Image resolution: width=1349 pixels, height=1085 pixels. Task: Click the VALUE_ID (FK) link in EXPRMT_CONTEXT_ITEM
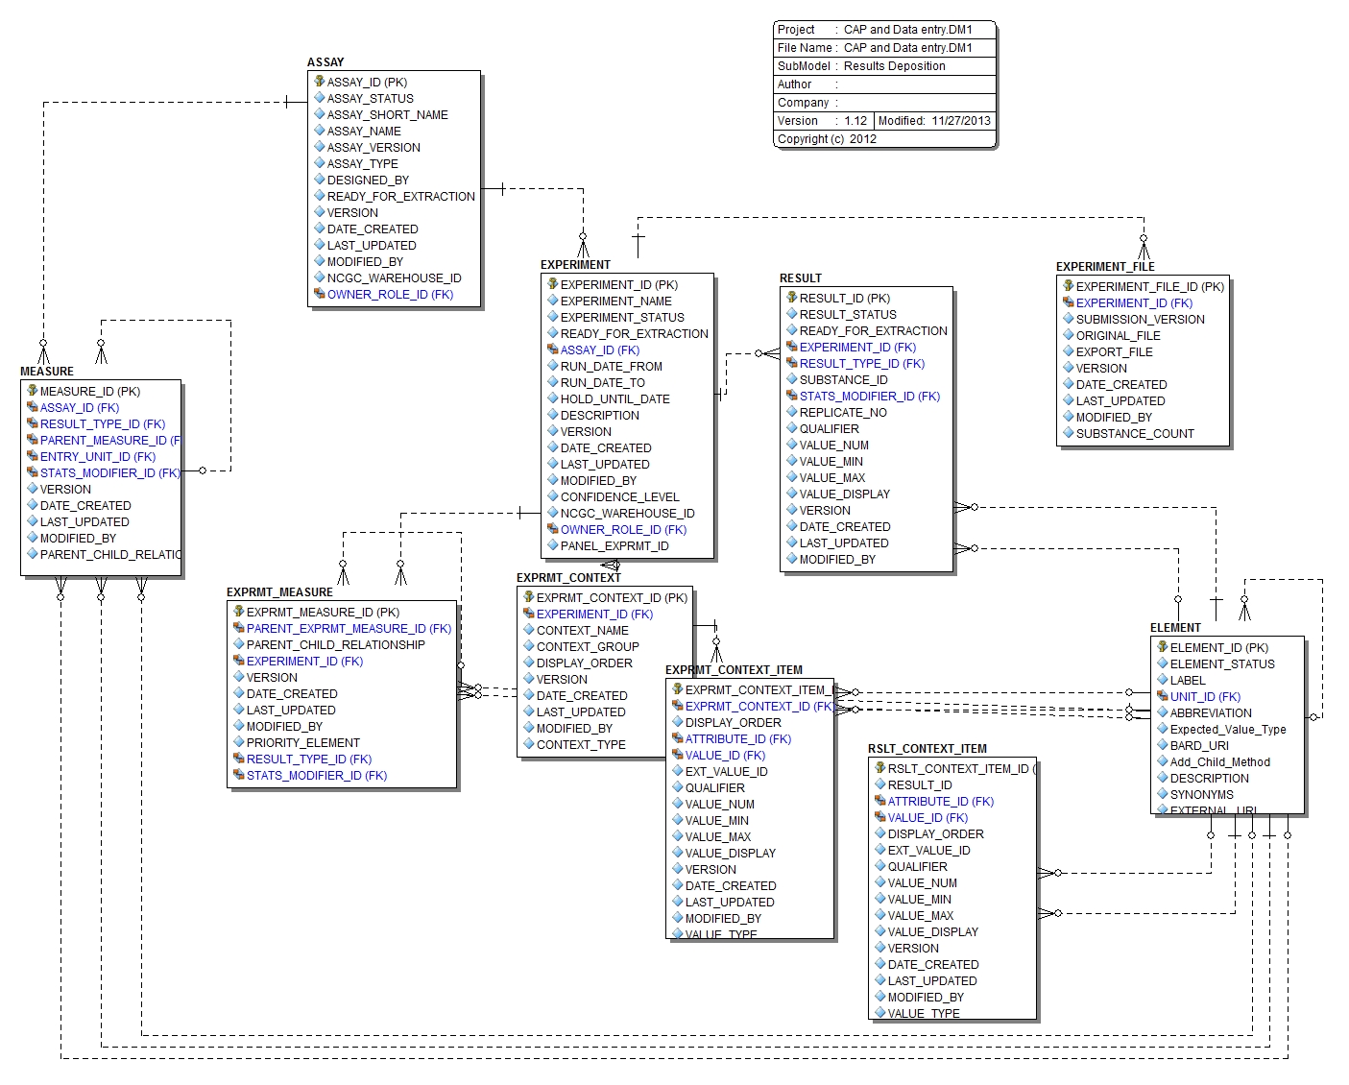pyautogui.click(x=726, y=756)
